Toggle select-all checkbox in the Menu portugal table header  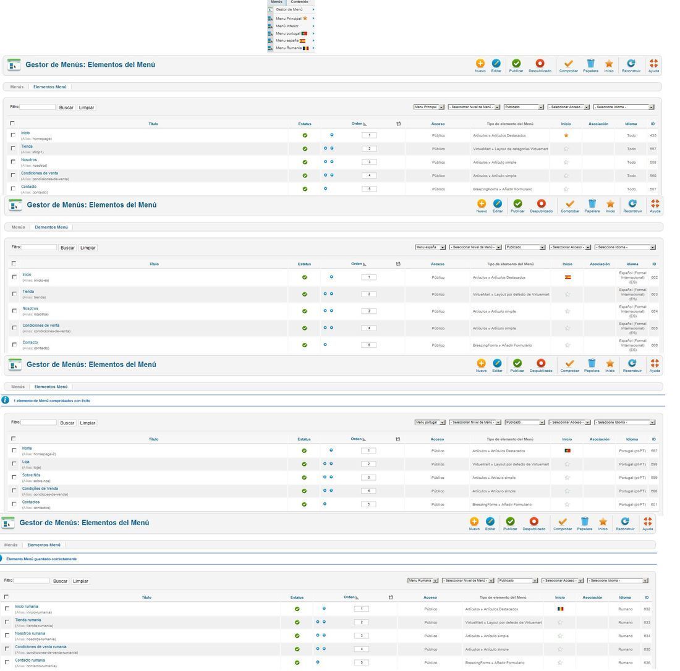(13, 439)
